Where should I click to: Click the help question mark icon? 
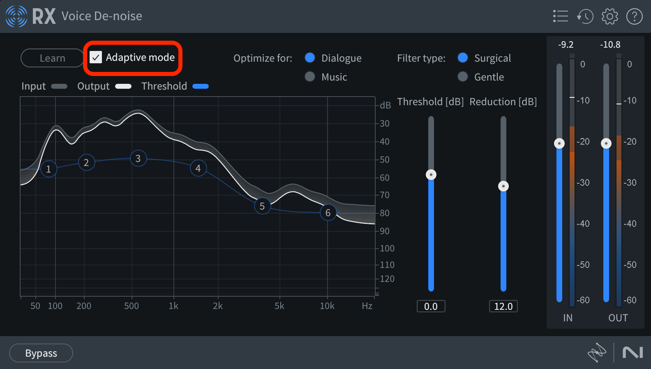[x=634, y=16]
